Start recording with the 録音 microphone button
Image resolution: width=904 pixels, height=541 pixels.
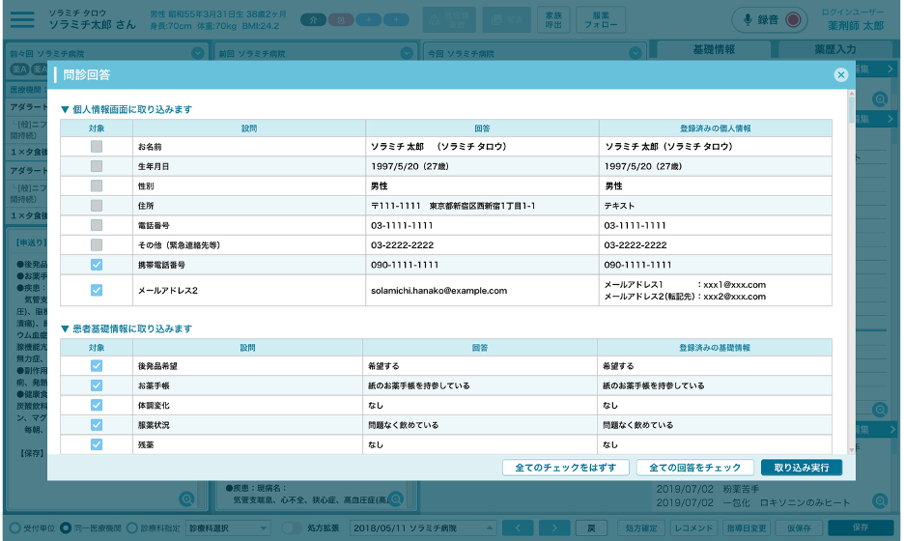pyautogui.click(x=770, y=19)
